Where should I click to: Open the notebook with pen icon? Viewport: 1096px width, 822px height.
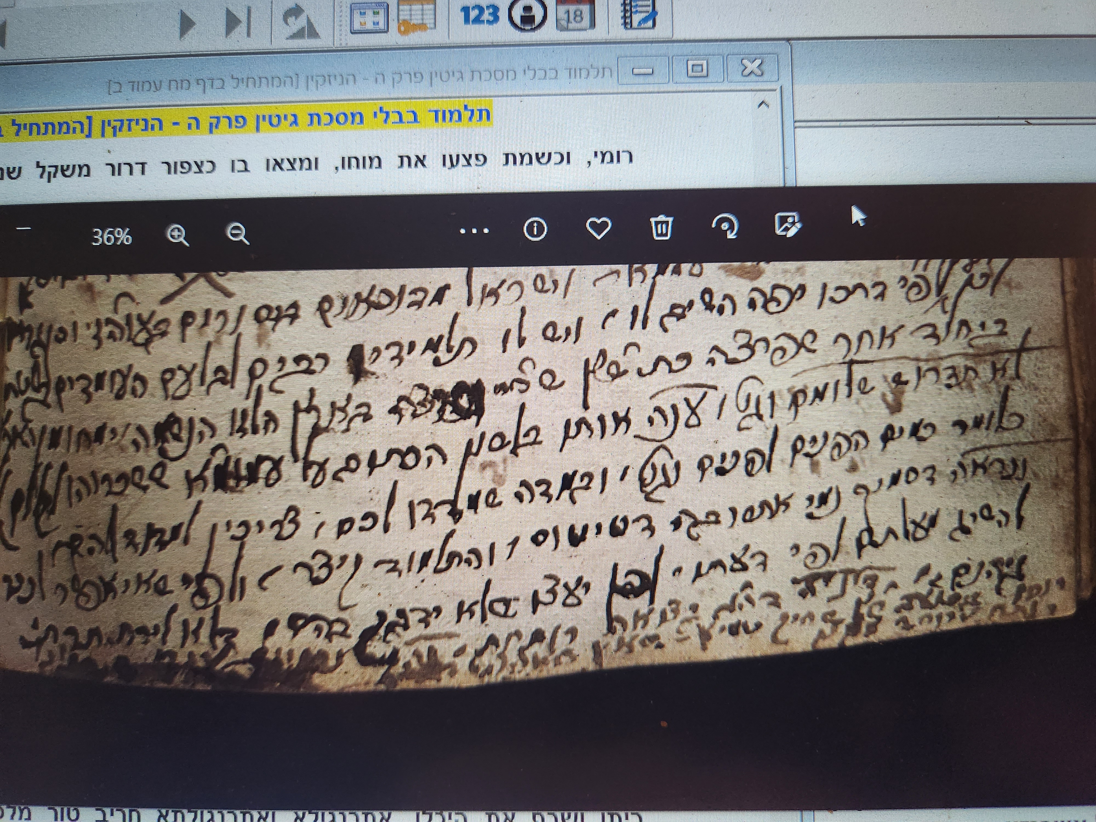pos(639,15)
